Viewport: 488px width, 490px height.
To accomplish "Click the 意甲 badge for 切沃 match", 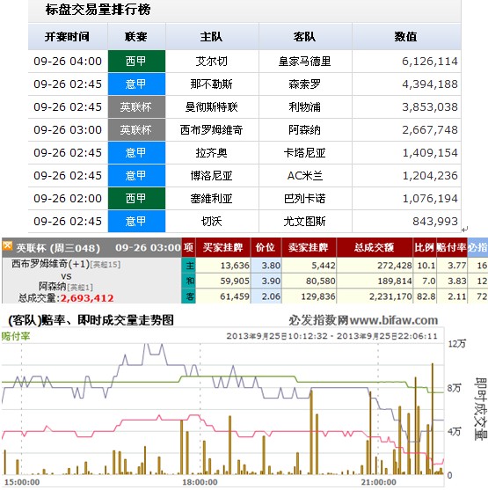I will click(136, 222).
